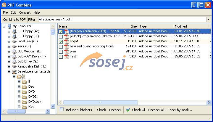Screen dimensions: 213x122
Task: Expand the !DVD2 folder node
Action: tap(19, 97)
